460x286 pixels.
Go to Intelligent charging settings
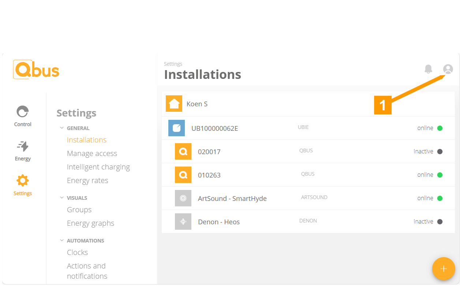click(98, 167)
